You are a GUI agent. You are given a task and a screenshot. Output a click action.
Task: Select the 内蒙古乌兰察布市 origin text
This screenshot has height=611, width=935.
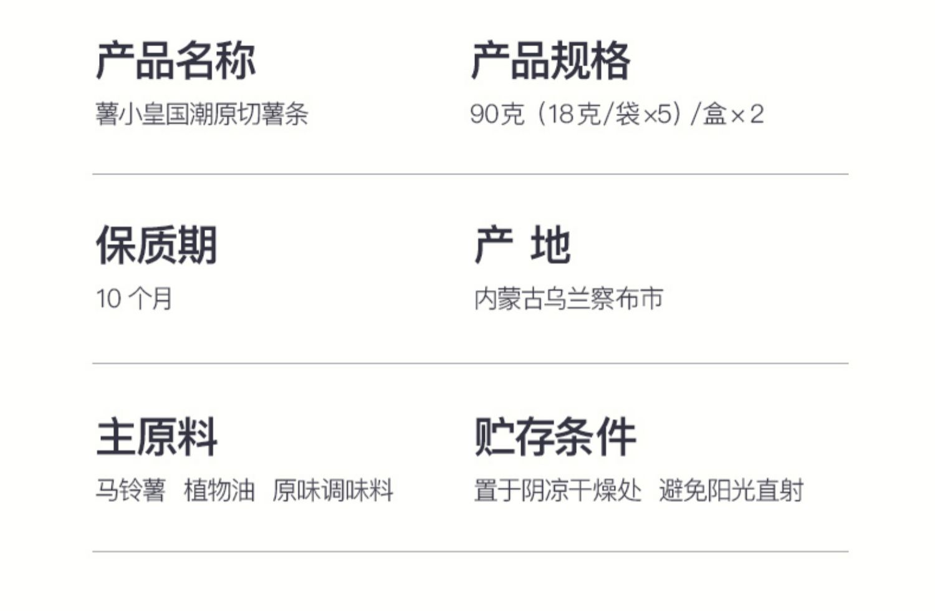click(568, 299)
